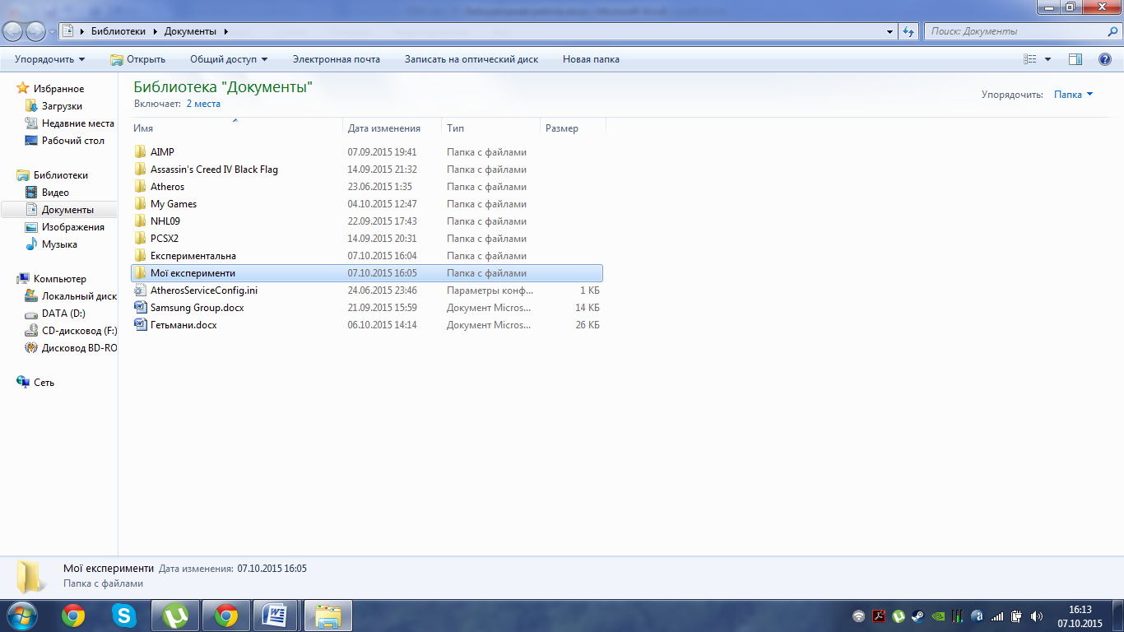1124x632 pixels.
Task: Click the Samsung Group.docx document icon
Action: click(140, 308)
